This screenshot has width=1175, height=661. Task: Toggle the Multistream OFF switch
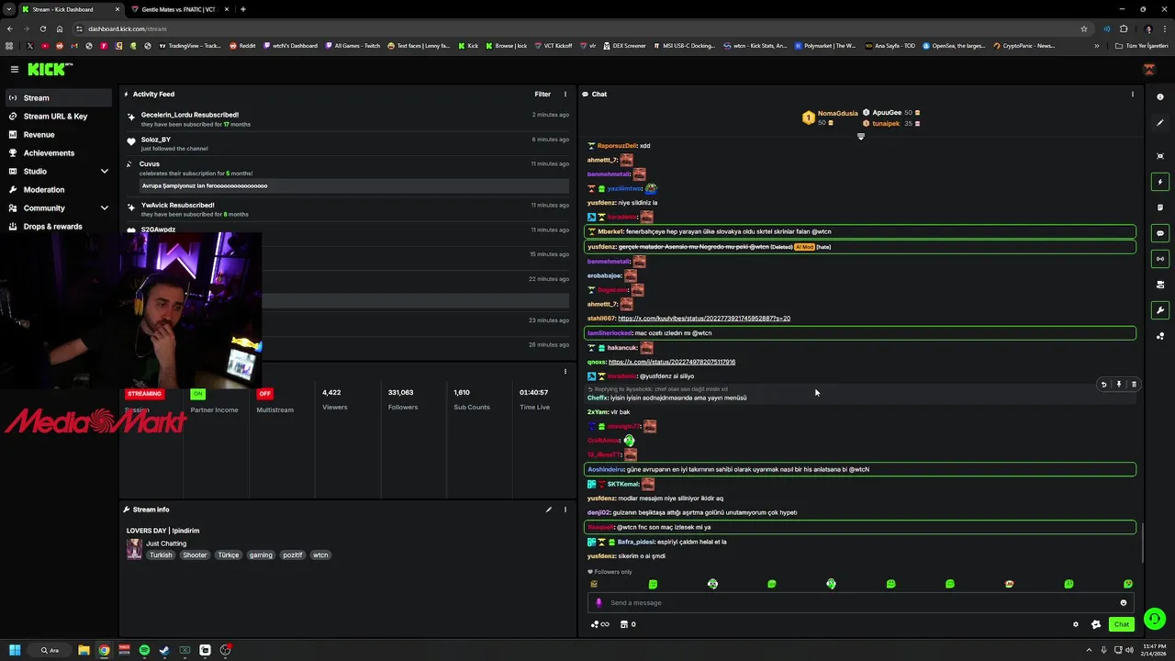(x=264, y=394)
